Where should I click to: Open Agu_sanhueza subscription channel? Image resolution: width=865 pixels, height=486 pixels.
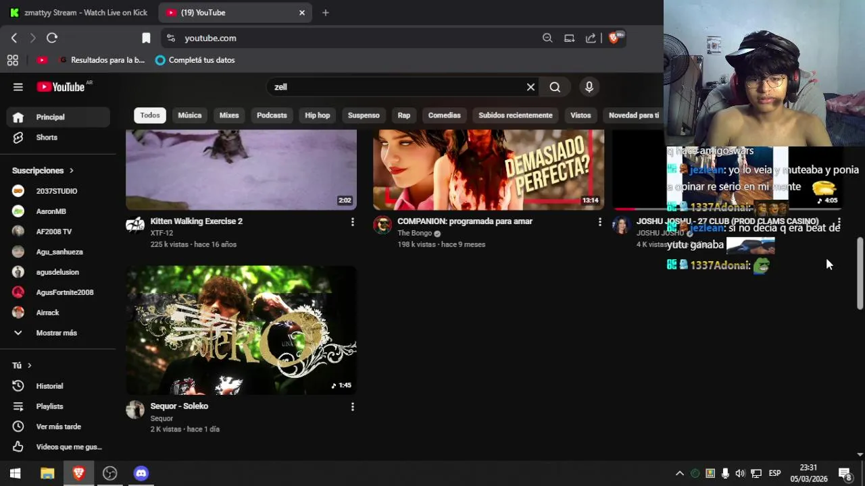pos(58,252)
